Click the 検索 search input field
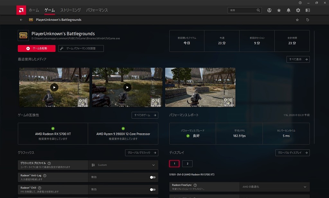 pos(243,10)
